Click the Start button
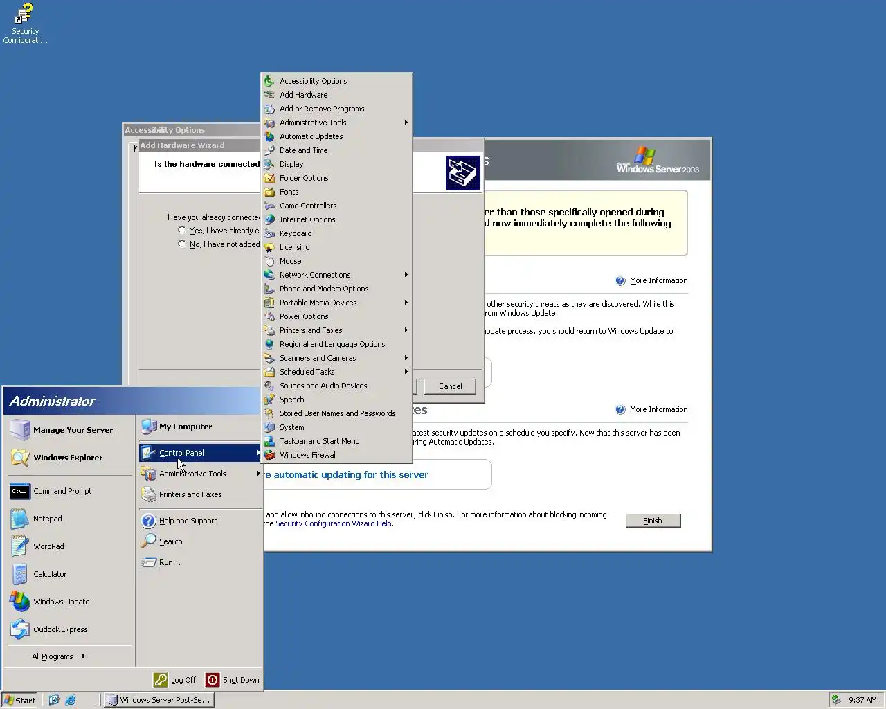Image resolution: width=886 pixels, height=709 pixels. 20,700
